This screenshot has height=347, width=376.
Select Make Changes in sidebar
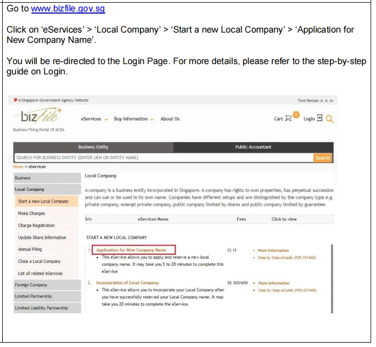pos(47,213)
